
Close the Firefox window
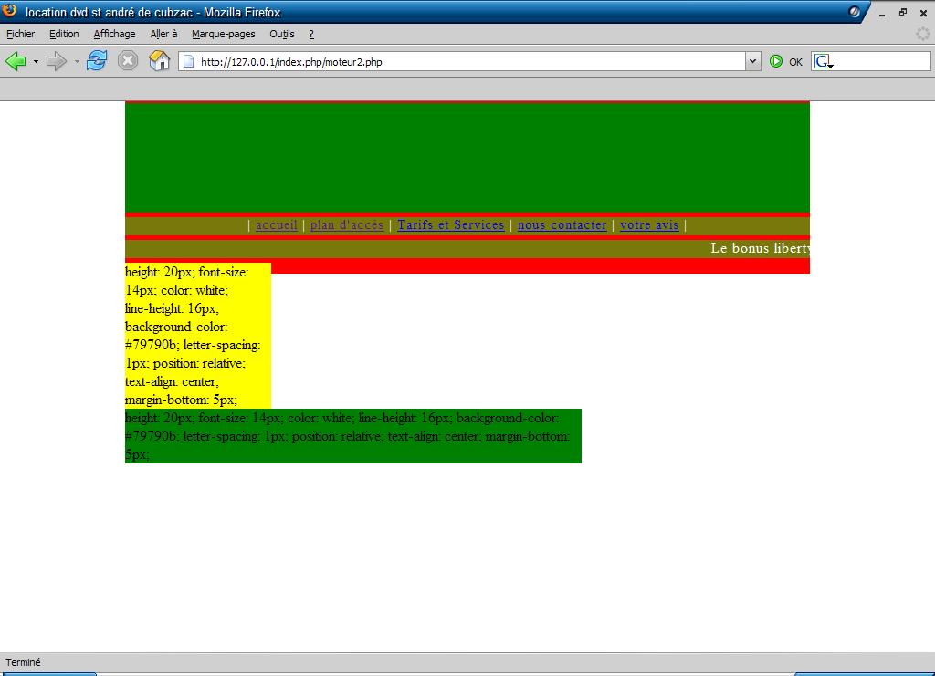coord(923,13)
